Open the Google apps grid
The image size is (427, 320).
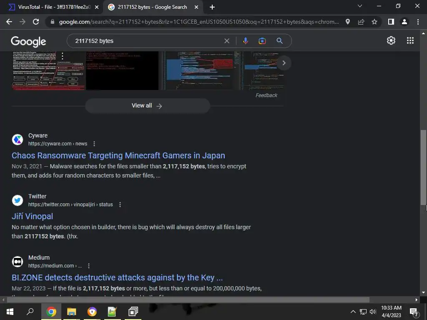[410, 40]
